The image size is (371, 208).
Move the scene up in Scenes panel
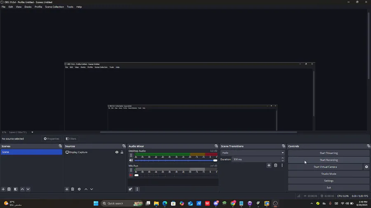click(22, 189)
